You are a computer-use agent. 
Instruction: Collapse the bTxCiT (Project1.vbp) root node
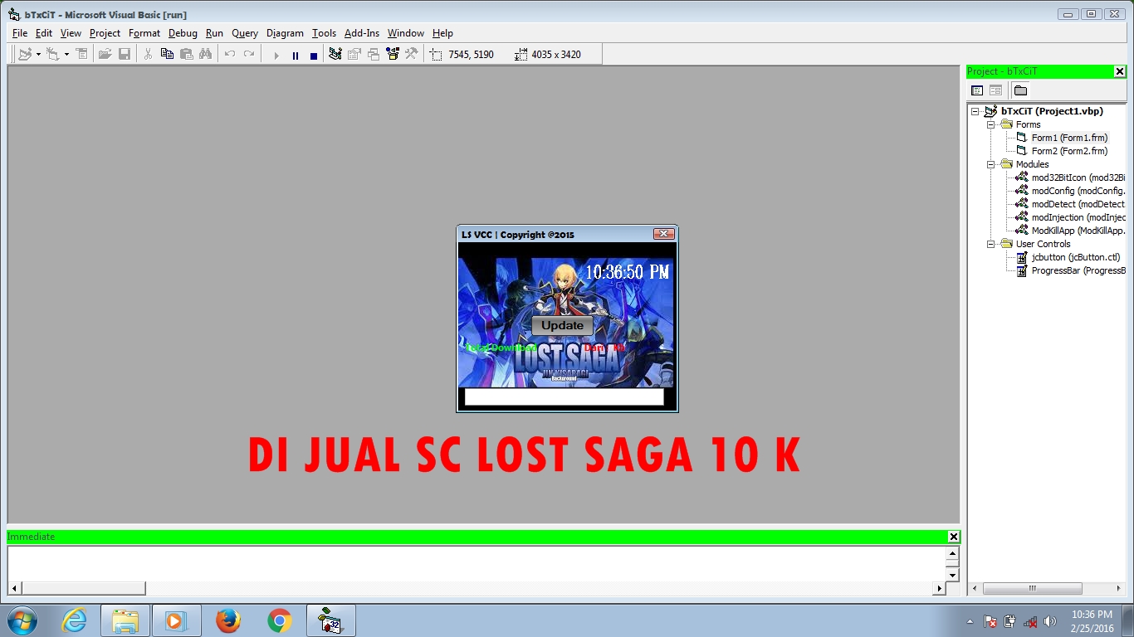pos(975,111)
